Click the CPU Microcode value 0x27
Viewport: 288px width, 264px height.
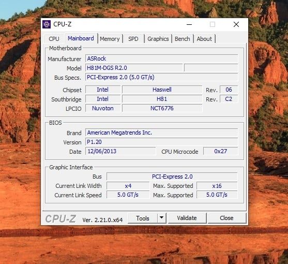point(221,151)
